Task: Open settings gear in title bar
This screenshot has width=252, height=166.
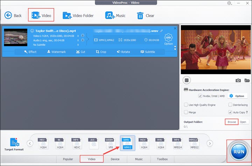Action: tap(229, 3)
